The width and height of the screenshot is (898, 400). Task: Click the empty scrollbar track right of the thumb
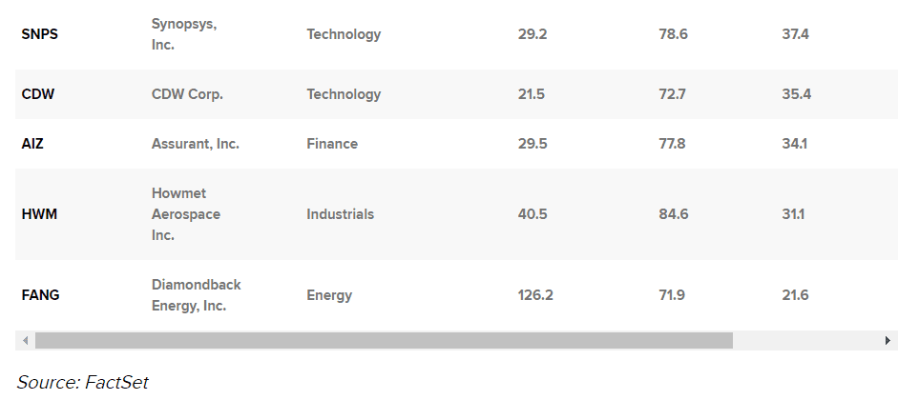pos(806,340)
